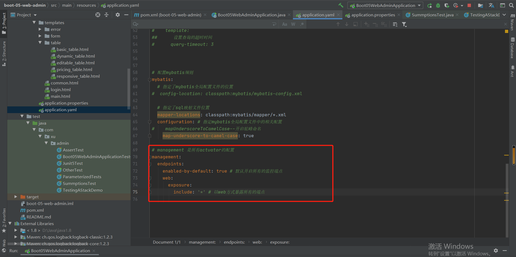Viewport: 516px width, 257px height.
Task: Open the Database tool window
Action: point(512,48)
